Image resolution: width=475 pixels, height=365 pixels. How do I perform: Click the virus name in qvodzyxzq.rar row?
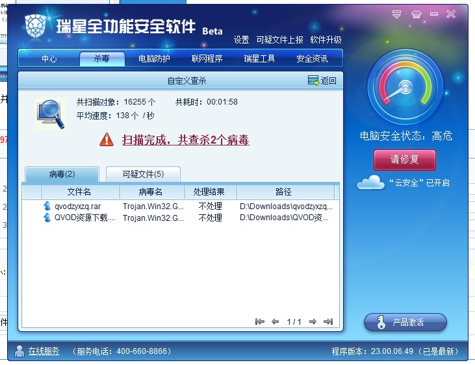[153, 207]
